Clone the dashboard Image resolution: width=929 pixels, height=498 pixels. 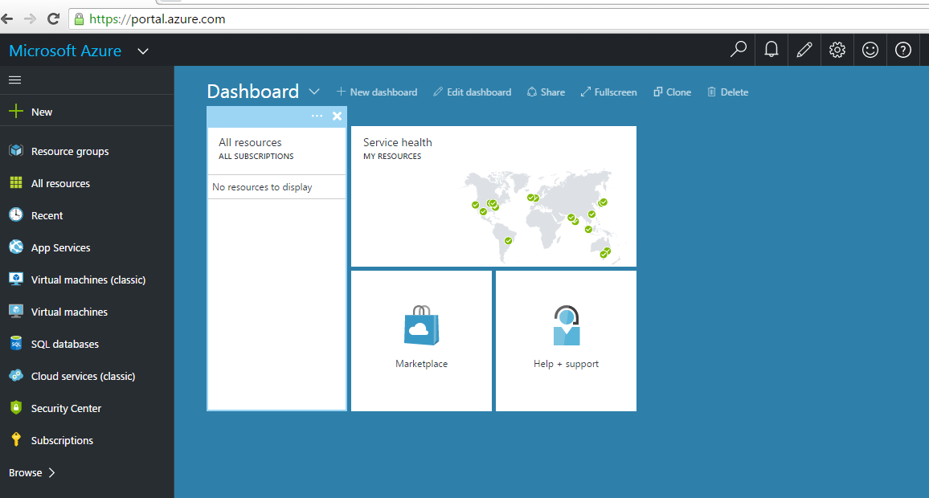coord(673,92)
